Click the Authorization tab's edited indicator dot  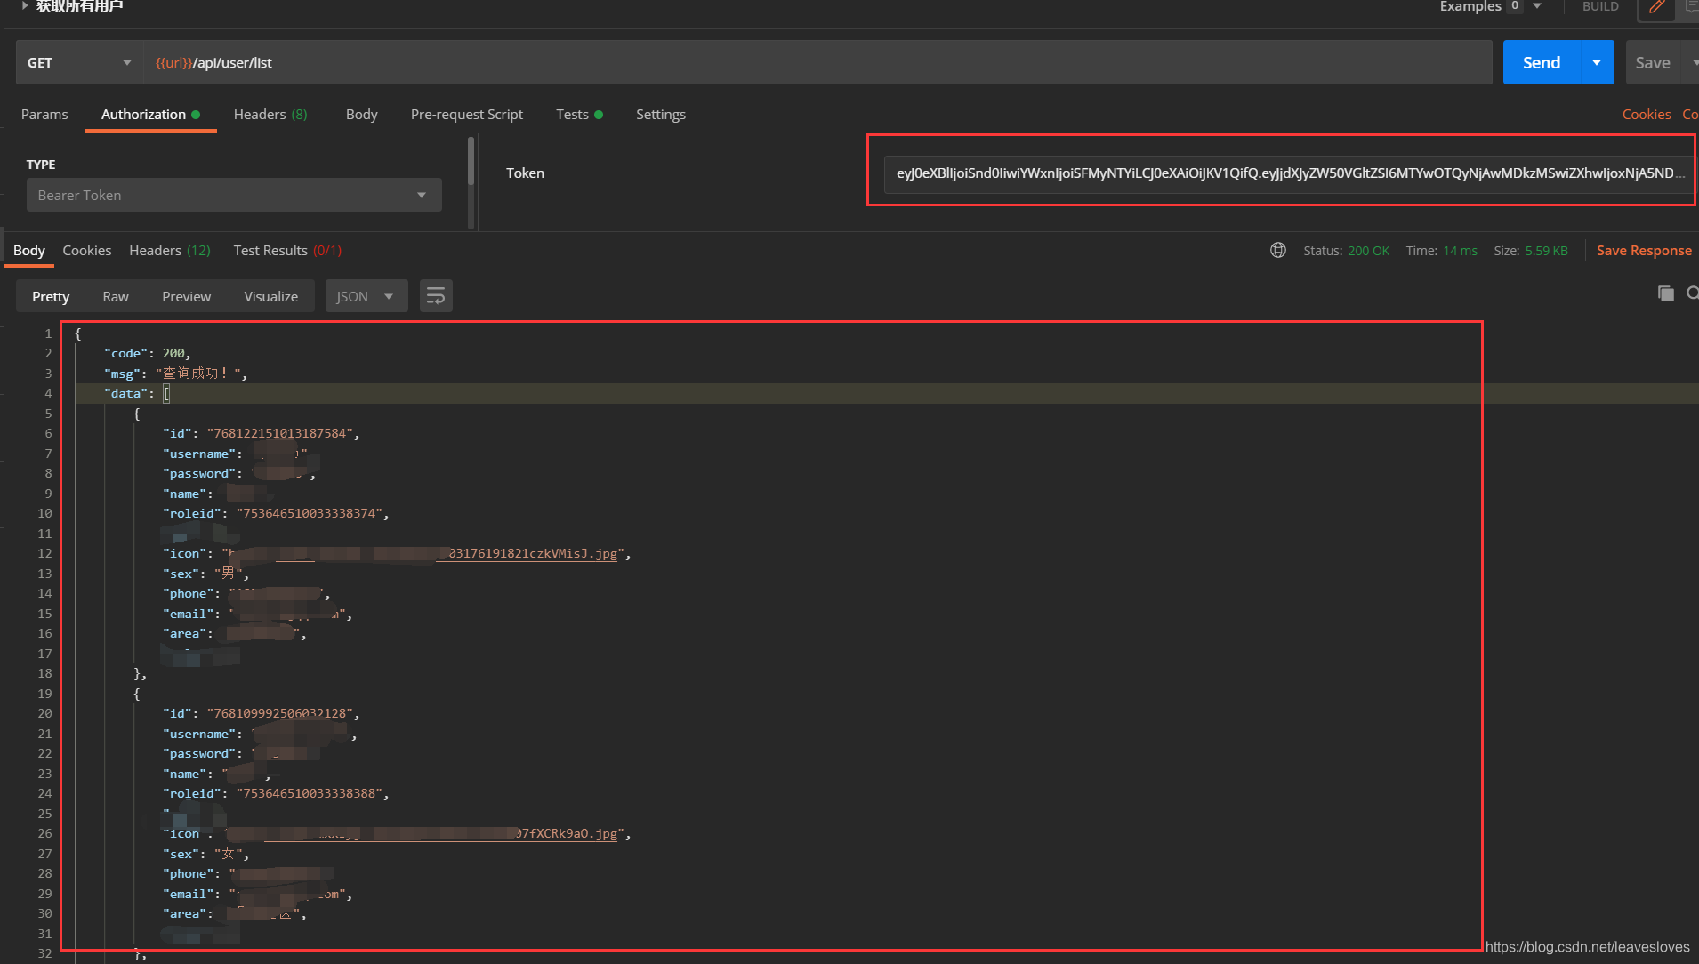[x=195, y=114]
